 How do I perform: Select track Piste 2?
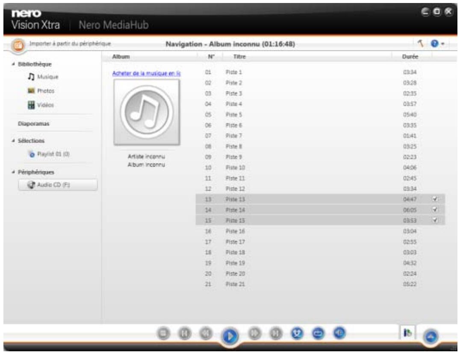pos(320,83)
